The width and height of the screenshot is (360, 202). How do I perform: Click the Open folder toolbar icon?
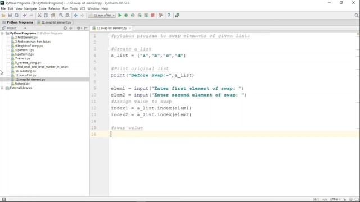[3, 15]
